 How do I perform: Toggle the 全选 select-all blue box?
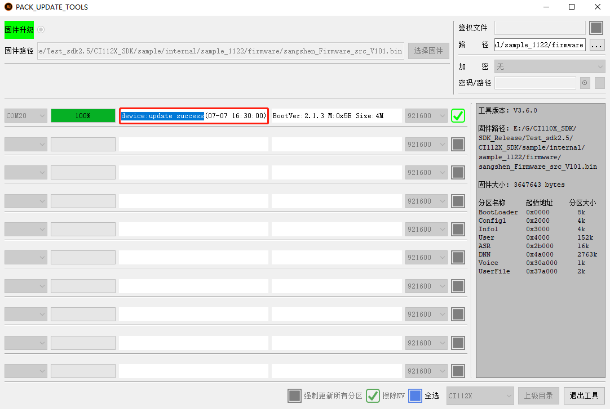415,395
